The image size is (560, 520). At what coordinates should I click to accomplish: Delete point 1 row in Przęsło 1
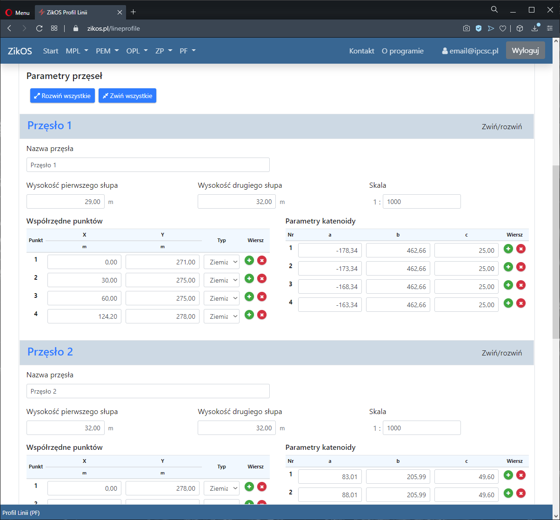coord(262,260)
